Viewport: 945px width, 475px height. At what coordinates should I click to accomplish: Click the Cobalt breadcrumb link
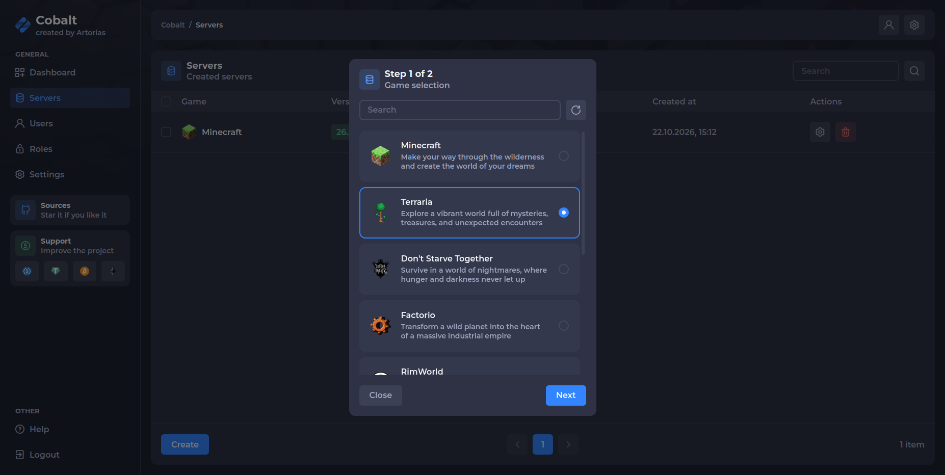click(x=173, y=25)
